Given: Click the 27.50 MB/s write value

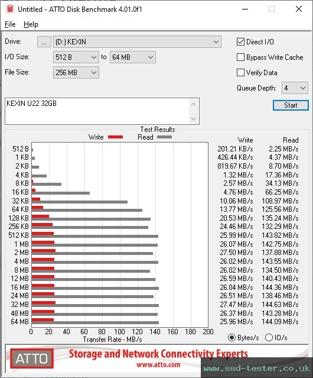Looking at the screenshot, I should click(236, 253).
